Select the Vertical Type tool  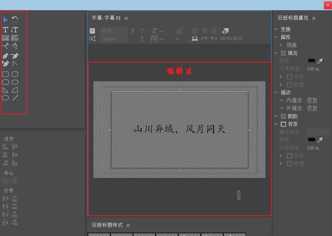(15, 30)
